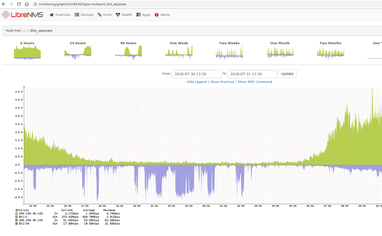Click the browser home icon
The width and height of the screenshot is (382, 236).
click(27, 4)
